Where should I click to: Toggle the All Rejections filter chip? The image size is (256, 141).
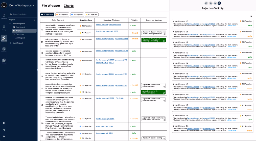47,14
